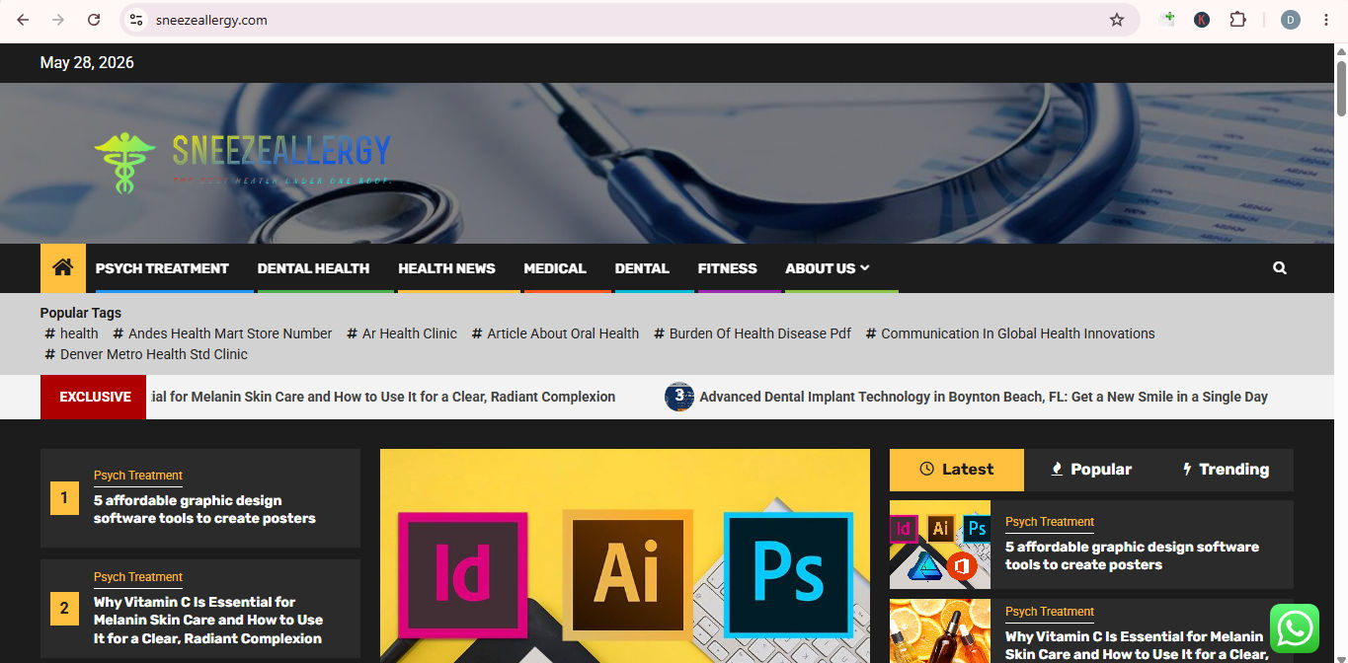This screenshot has height=663, width=1348.
Task: Click the red Exclusive label
Action: point(94,397)
